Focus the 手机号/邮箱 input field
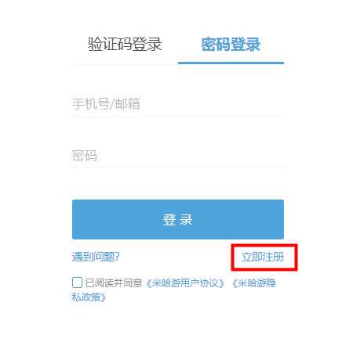This screenshot has width=353, height=349. click(x=178, y=104)
